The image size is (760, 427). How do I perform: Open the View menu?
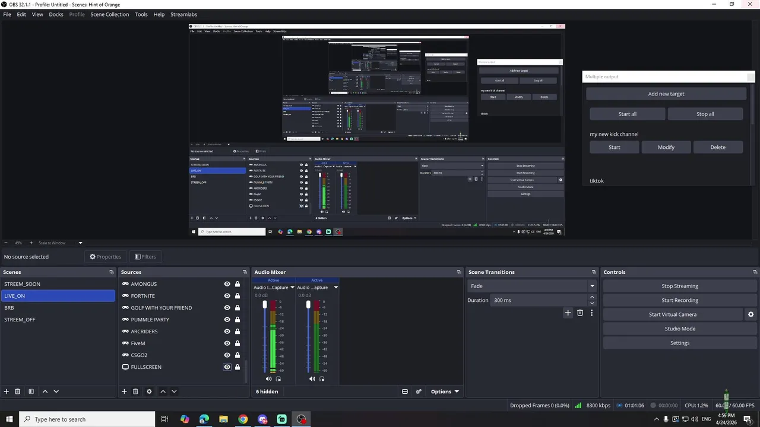tap(37, 14)
